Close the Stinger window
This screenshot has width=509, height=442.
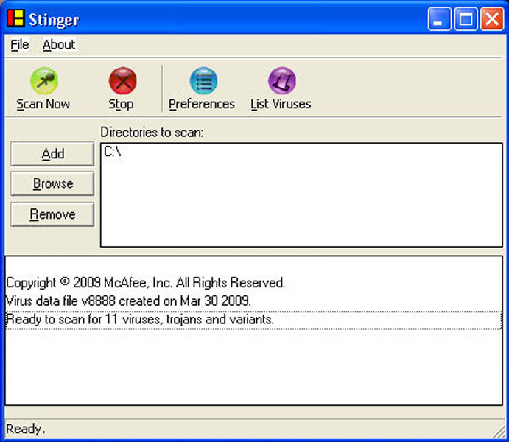(492, 19)
